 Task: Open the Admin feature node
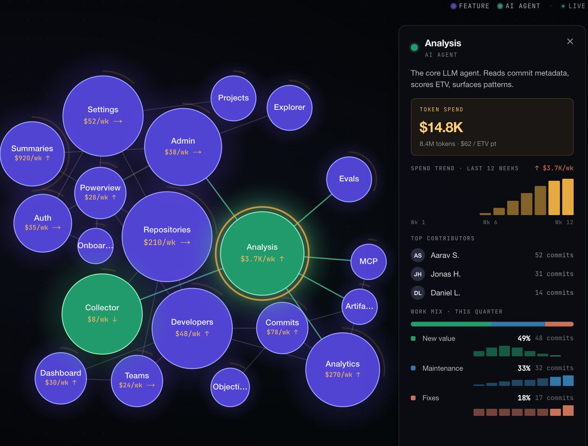click(183, 147)
